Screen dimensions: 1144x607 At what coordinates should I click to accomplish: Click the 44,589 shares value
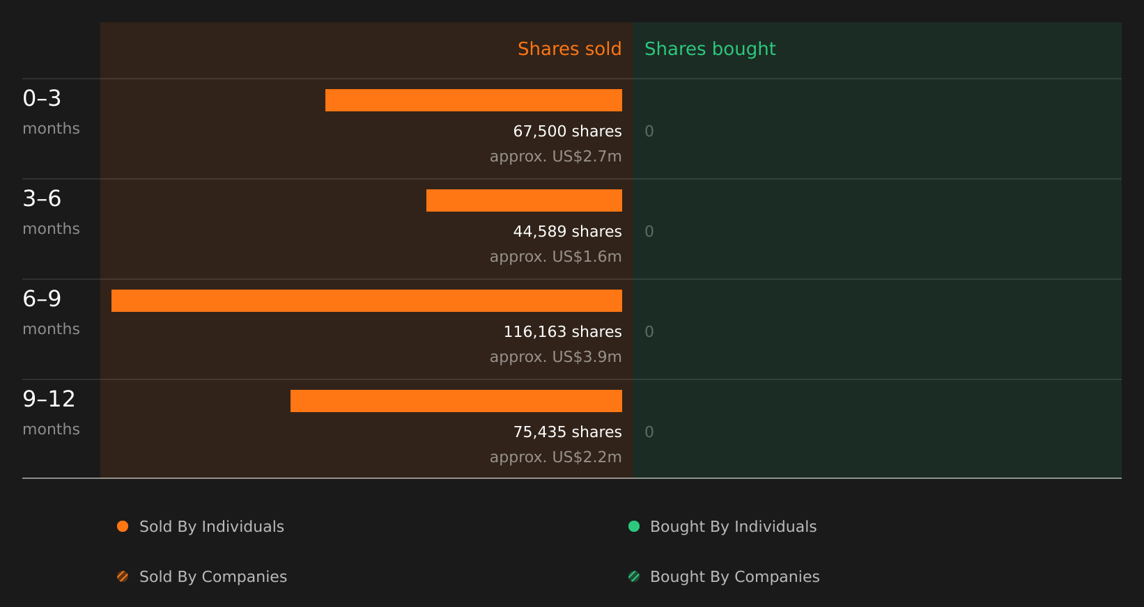coord(568,232)
